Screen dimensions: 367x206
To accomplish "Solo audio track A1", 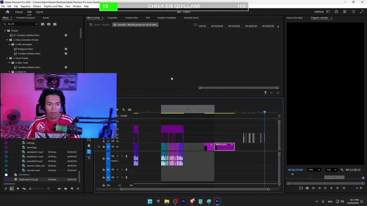I will pyautogui.click(x=122, y=156).
